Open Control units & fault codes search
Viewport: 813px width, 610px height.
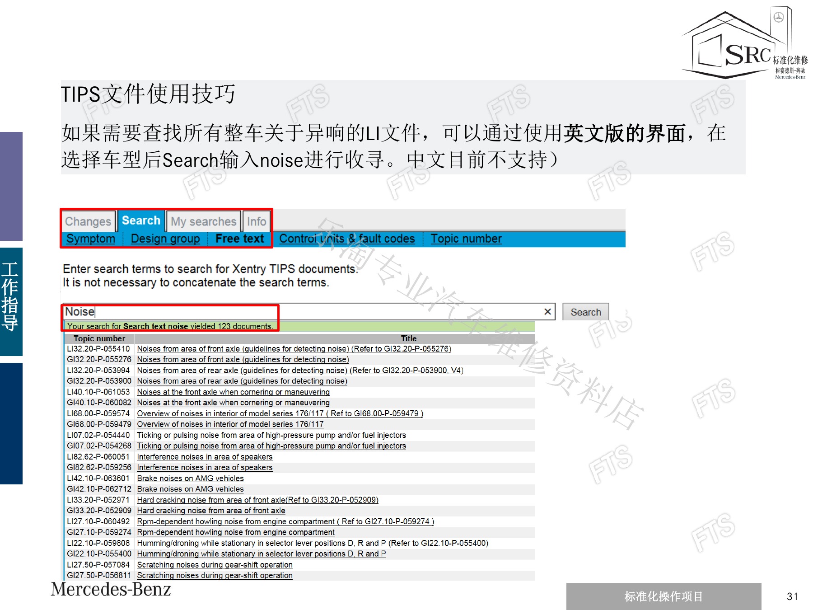347,239
